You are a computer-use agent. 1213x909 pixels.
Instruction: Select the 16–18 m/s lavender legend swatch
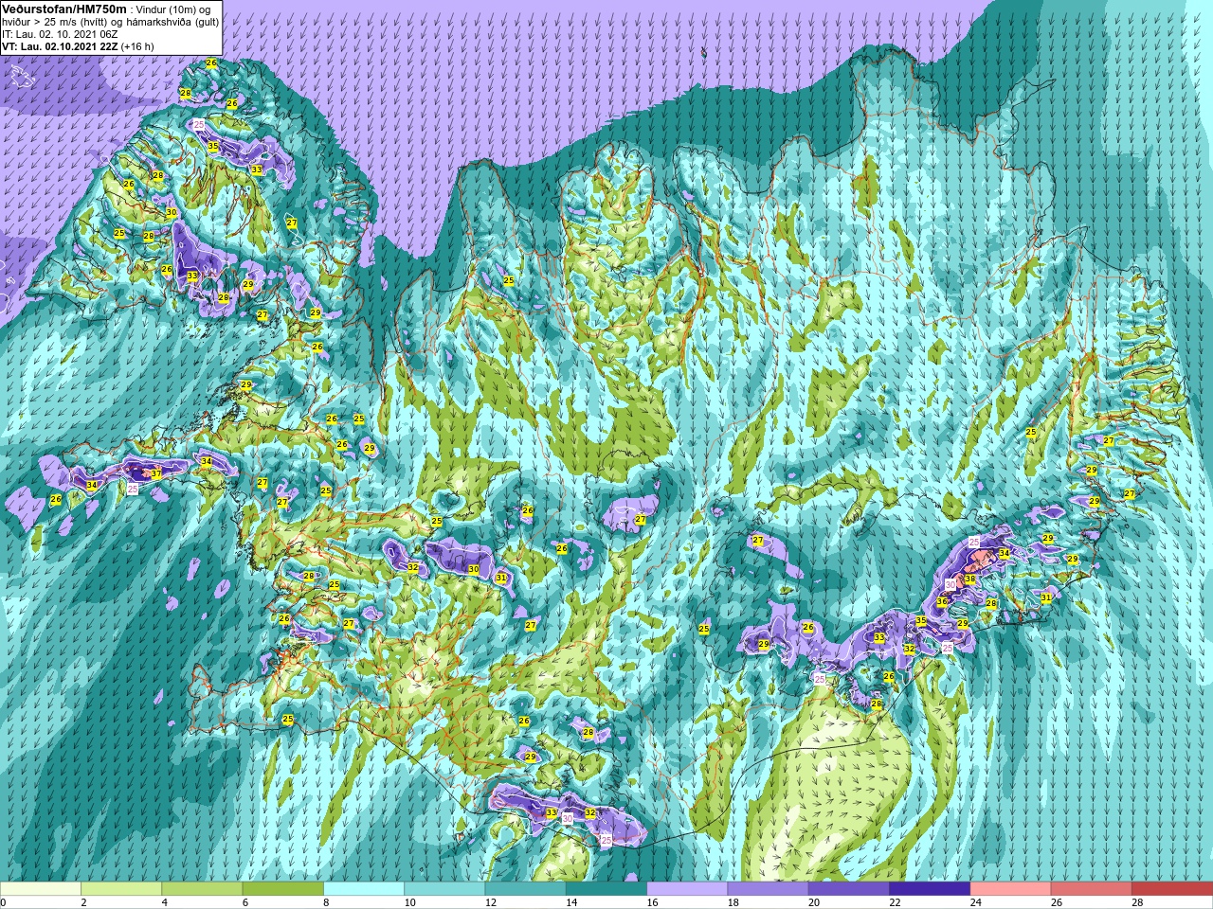tap(687, 889)
